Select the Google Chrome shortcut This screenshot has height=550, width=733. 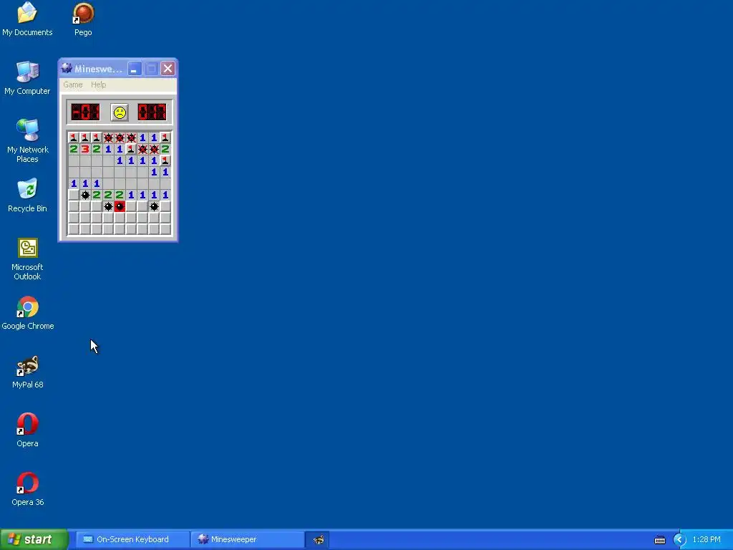click(28, 313)
